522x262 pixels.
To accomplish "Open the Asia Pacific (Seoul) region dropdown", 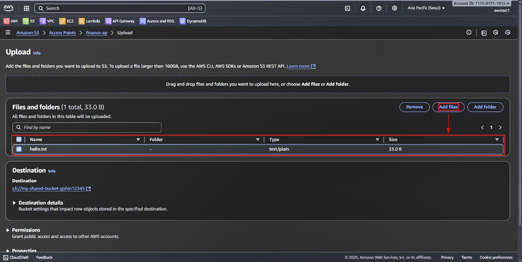I will (426, 8).
